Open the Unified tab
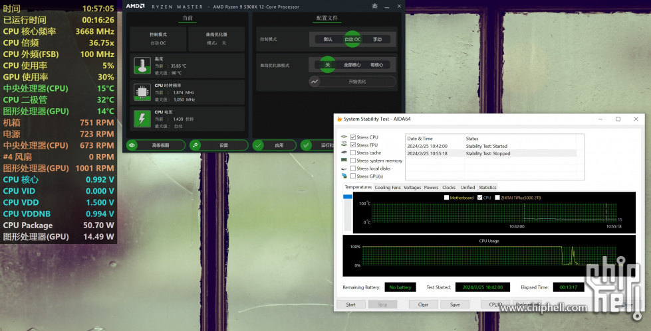 (x=467, y=188)
